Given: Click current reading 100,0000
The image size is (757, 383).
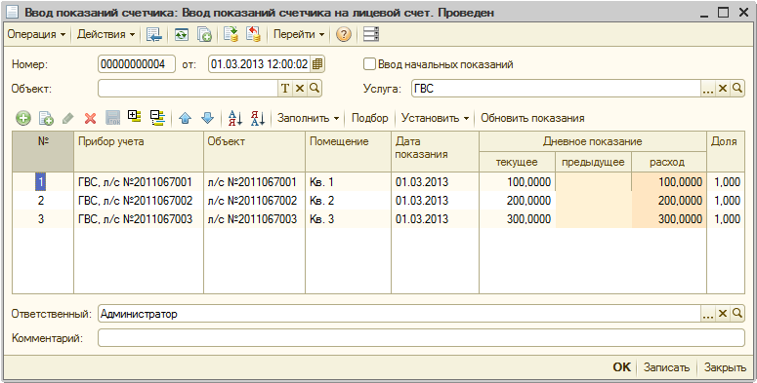Looking at the screenshot, I should point(517,182).
